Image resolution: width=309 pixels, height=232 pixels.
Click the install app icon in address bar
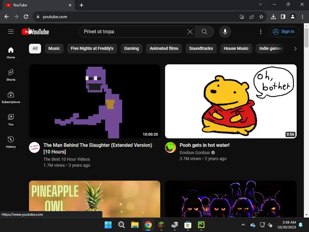242,17
